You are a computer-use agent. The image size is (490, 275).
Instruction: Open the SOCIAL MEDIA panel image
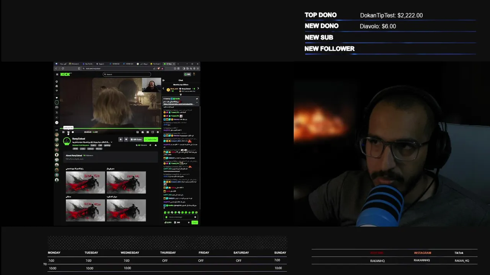click(x=85, y=210)
